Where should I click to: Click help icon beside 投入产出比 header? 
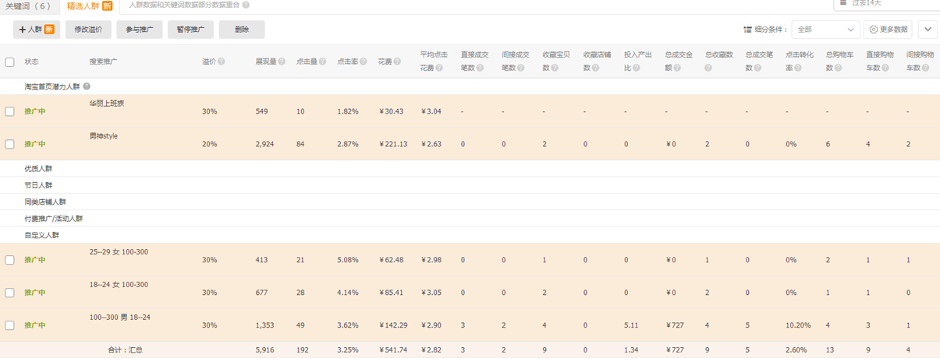tap(637, 68)
